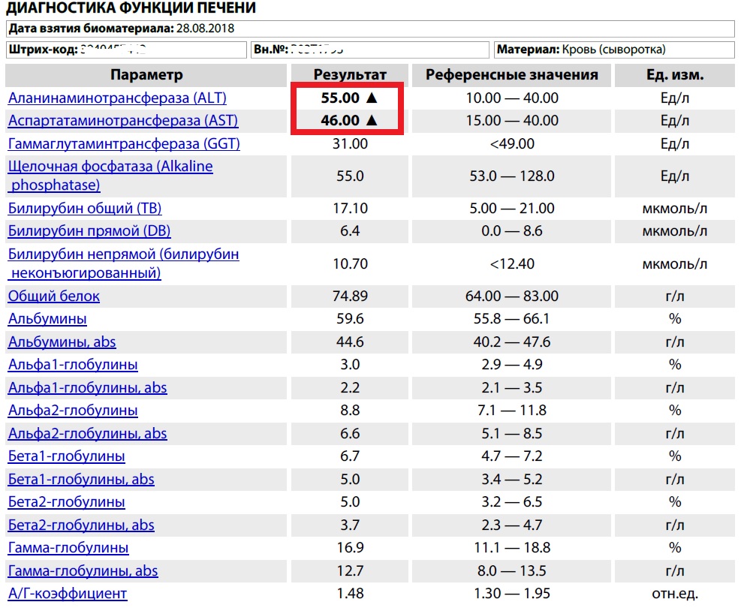
Task: Open the Альфа1-глобулины percent link
Action: tap(73, 365)
